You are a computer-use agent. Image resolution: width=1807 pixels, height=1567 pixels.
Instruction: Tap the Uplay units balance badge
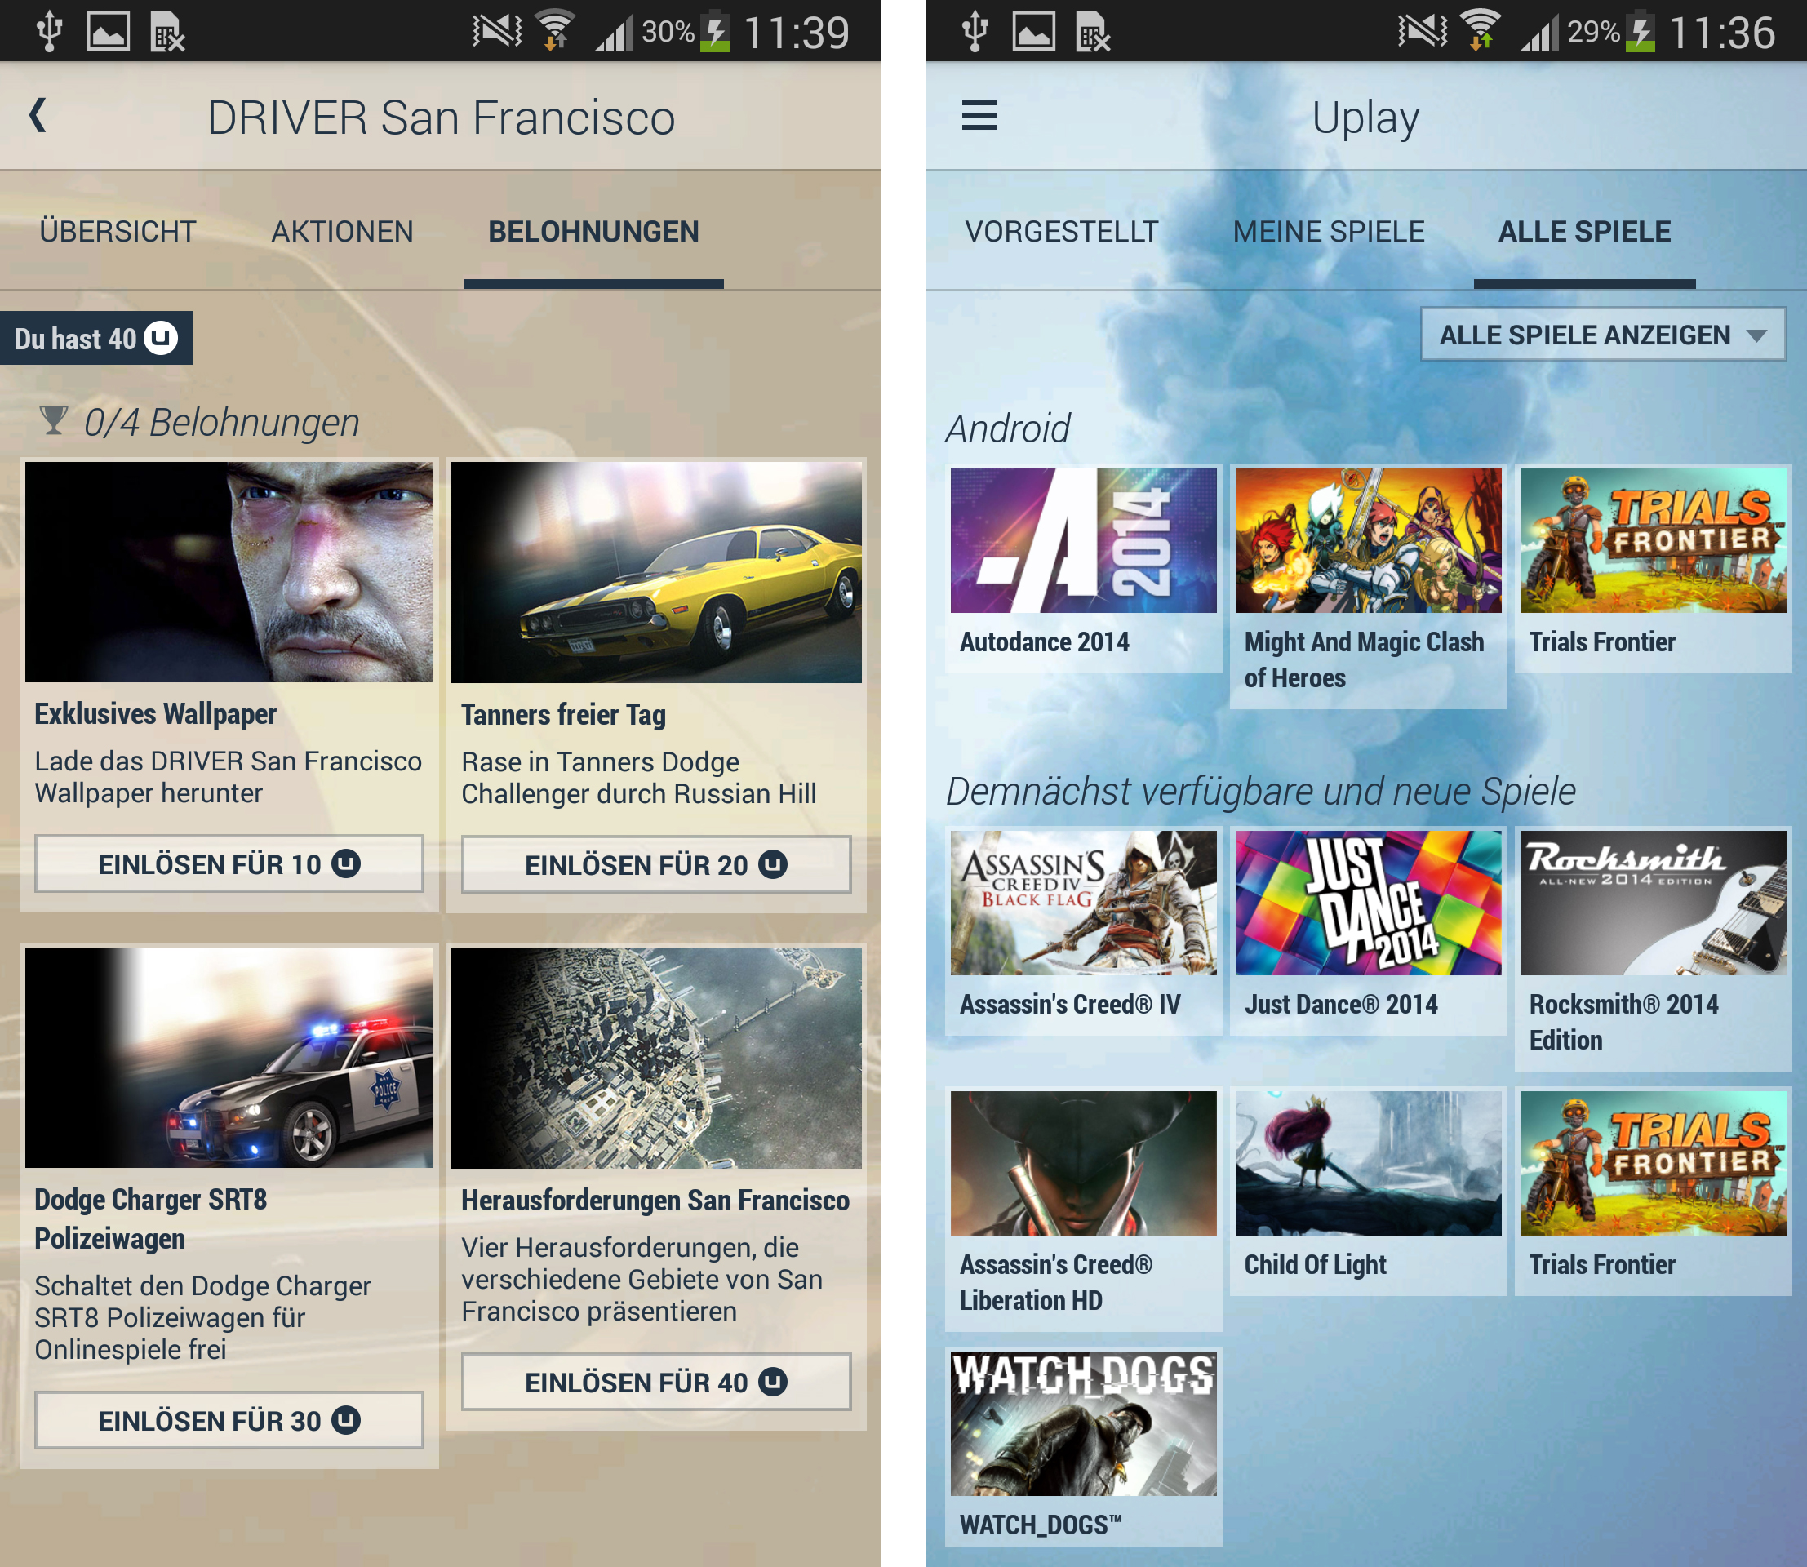(96, 339)
